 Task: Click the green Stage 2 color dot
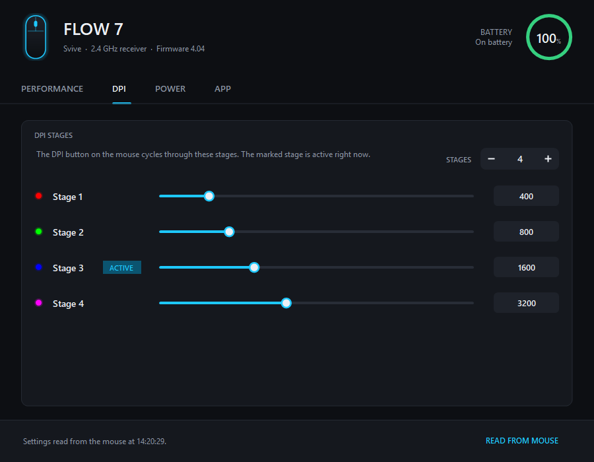pyautogui.click(x=39, y=232)
